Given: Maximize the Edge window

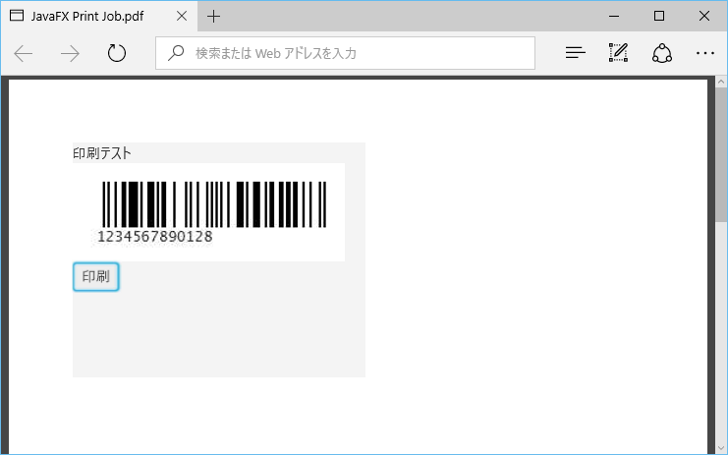Looking at the screenshot, I should point(659,16).
